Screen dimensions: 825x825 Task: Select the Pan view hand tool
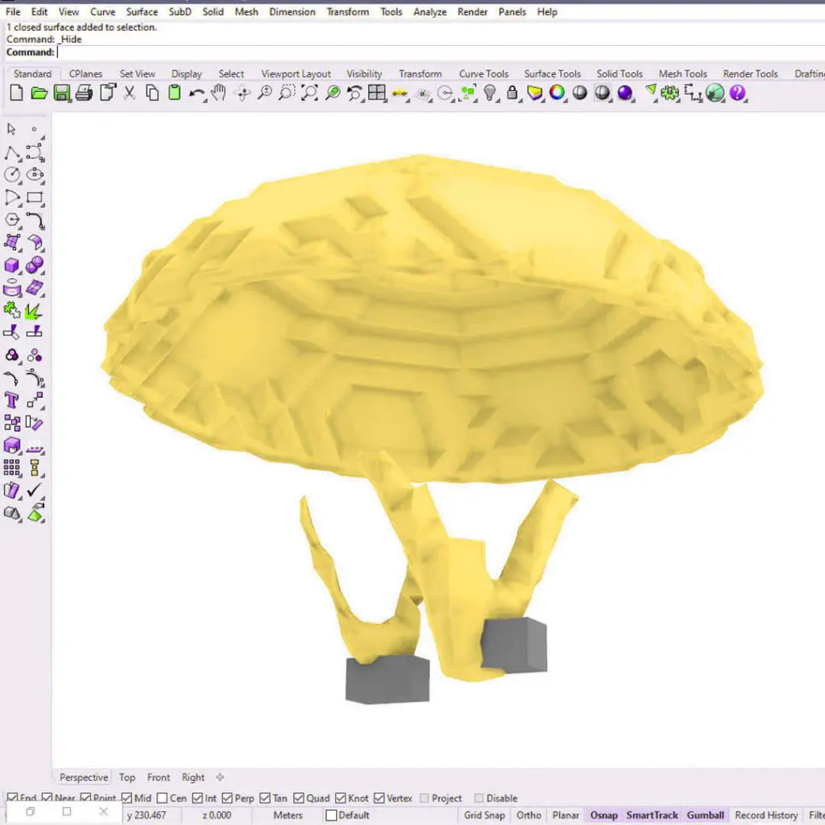point(218,93)
